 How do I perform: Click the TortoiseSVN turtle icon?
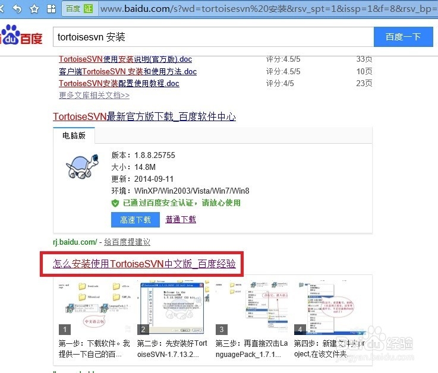pyautogui.click(x=82, y=166)
